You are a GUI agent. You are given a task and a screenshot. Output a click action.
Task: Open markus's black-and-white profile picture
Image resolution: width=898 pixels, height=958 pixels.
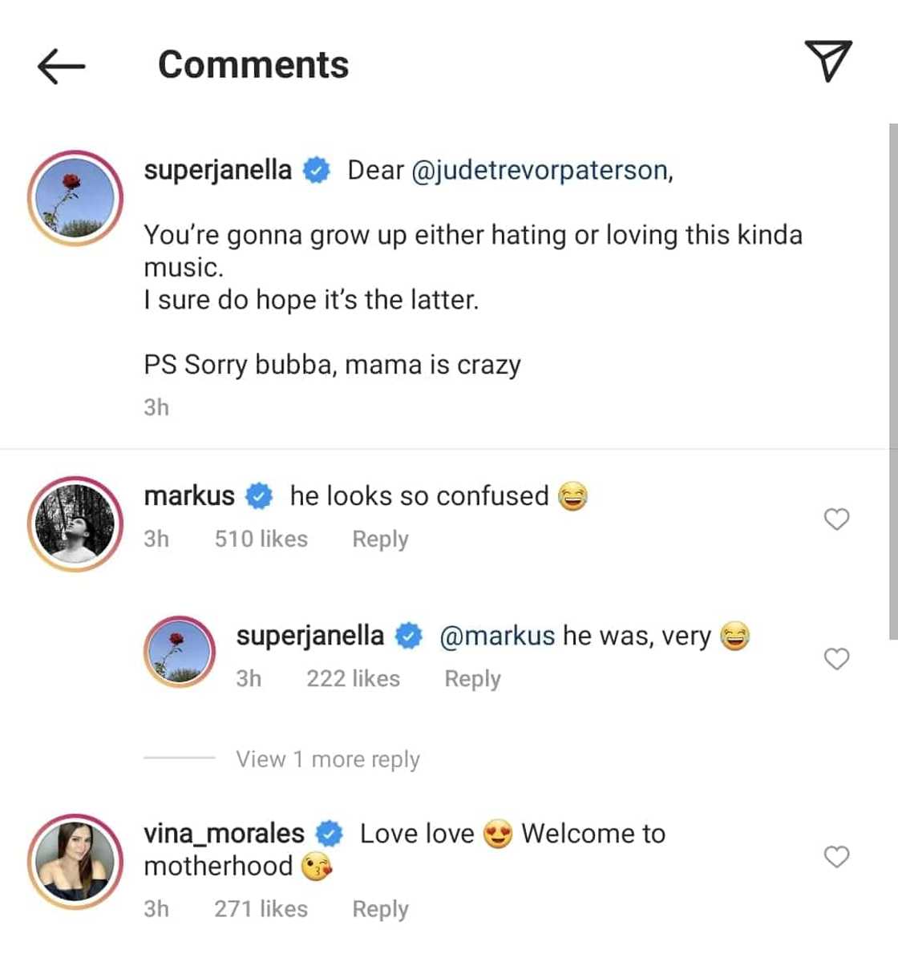[75, 524]
